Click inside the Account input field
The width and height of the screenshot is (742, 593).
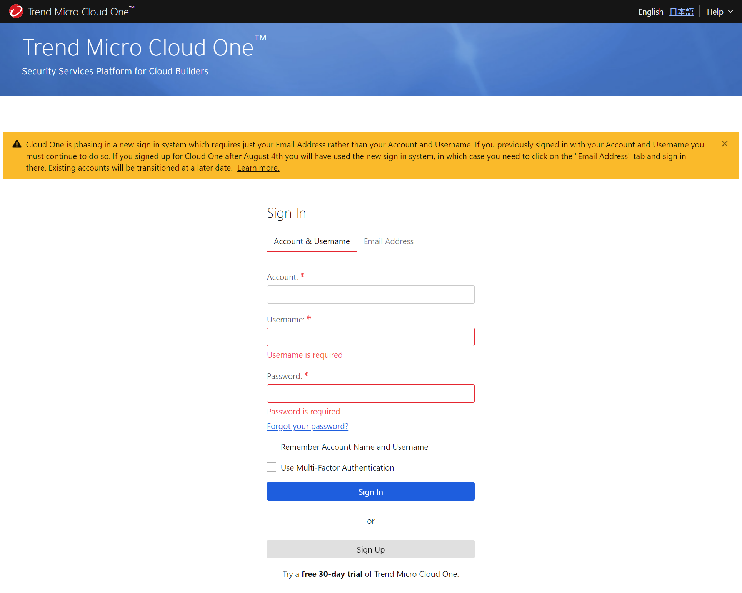(x=370, y=294)
